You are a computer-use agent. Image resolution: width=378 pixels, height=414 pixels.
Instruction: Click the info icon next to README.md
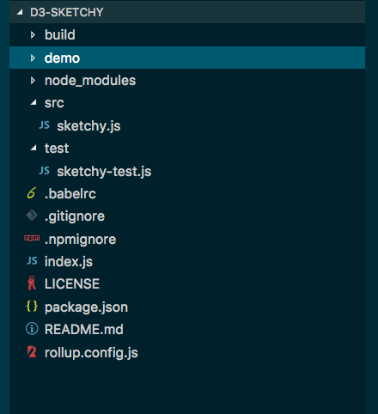click(x=32, y=329)
